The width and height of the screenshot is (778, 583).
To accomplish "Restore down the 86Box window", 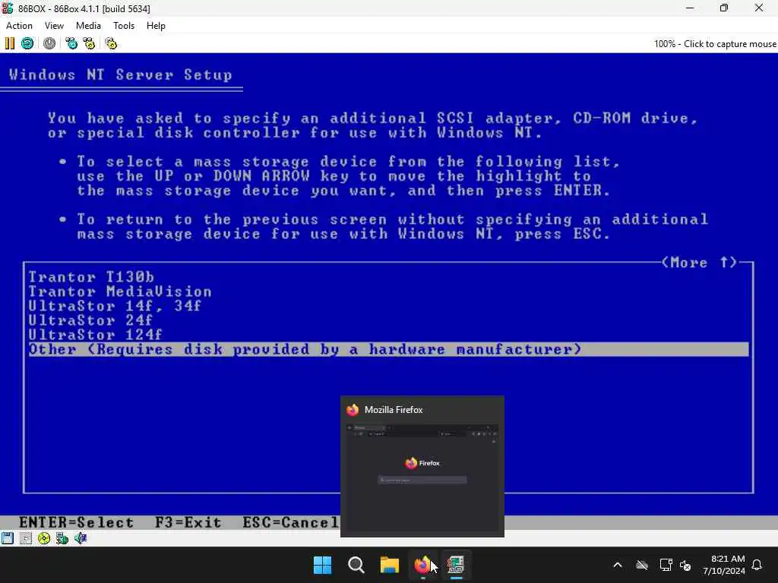I will coord(724,8).
